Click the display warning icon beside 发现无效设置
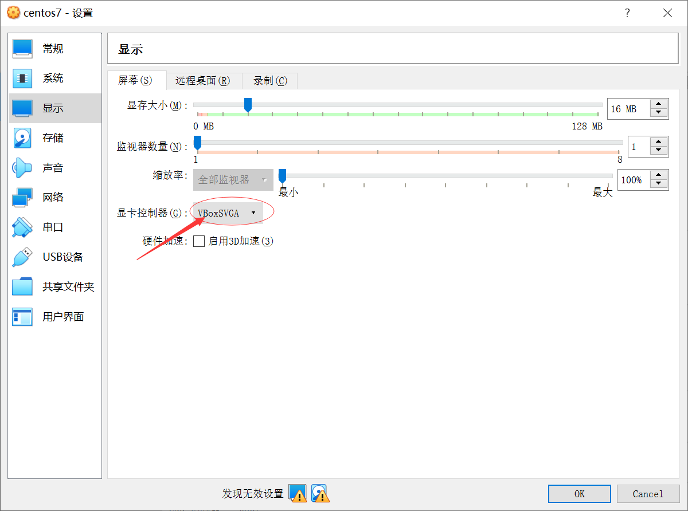Image resolution: width=688 pixels, height=511 pixels. tap(298, 493)
